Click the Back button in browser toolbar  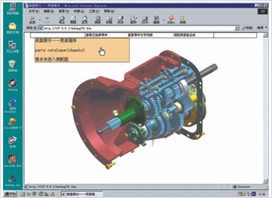click(32, 20)
